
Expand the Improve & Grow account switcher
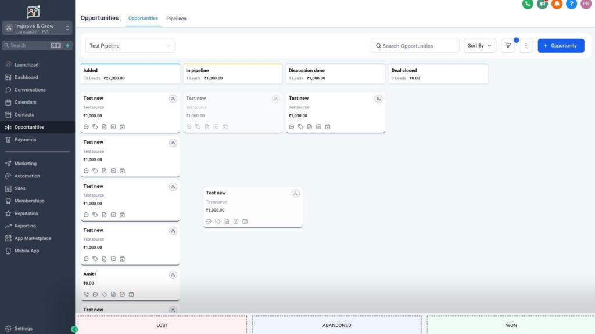click(x=37, y=28)
